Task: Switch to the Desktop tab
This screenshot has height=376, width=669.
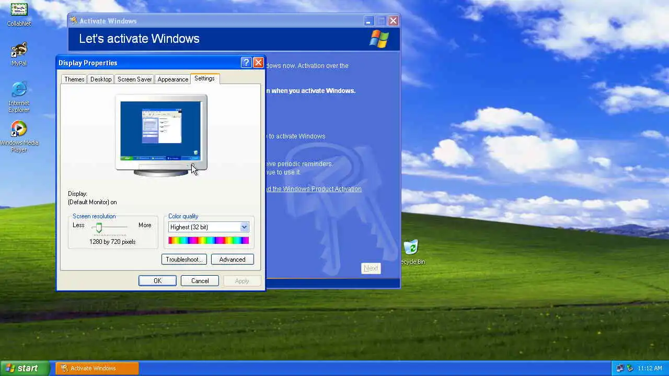Action: click(x=101, y=79)
